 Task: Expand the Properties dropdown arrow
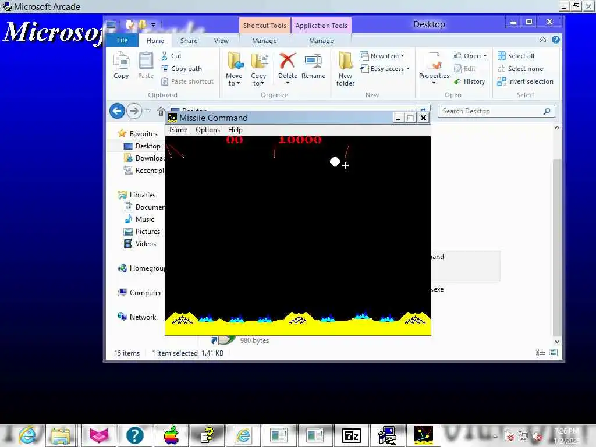pos(434,83)
